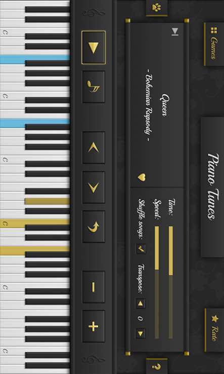Open the Games tab

point(214,45)
